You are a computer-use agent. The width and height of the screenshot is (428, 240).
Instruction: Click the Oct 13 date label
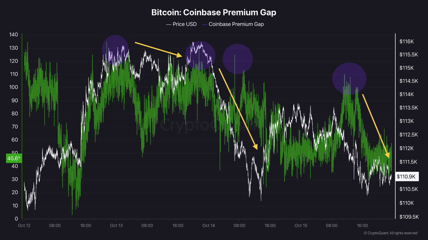pyautogui.click(x=116, y=226)
